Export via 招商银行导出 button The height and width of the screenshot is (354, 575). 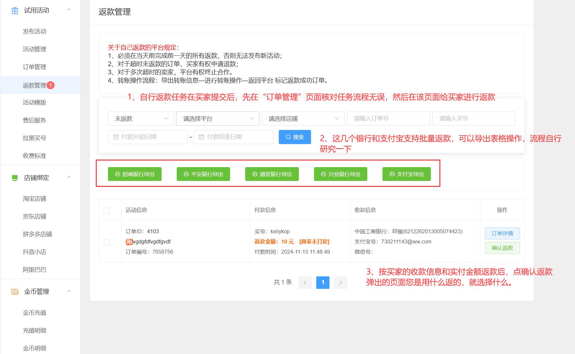click(x=135, y=174)
